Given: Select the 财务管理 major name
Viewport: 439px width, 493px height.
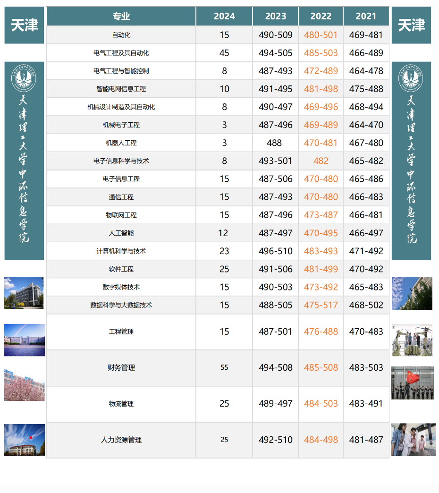Looking at the screenshot, I should pos(121,367).
